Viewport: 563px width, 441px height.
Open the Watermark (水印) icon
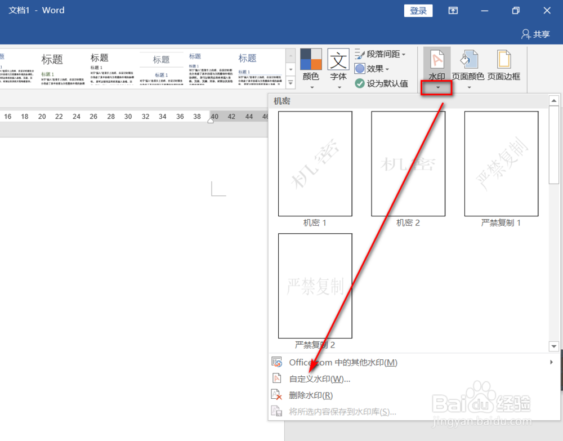[x=437, y=60]
